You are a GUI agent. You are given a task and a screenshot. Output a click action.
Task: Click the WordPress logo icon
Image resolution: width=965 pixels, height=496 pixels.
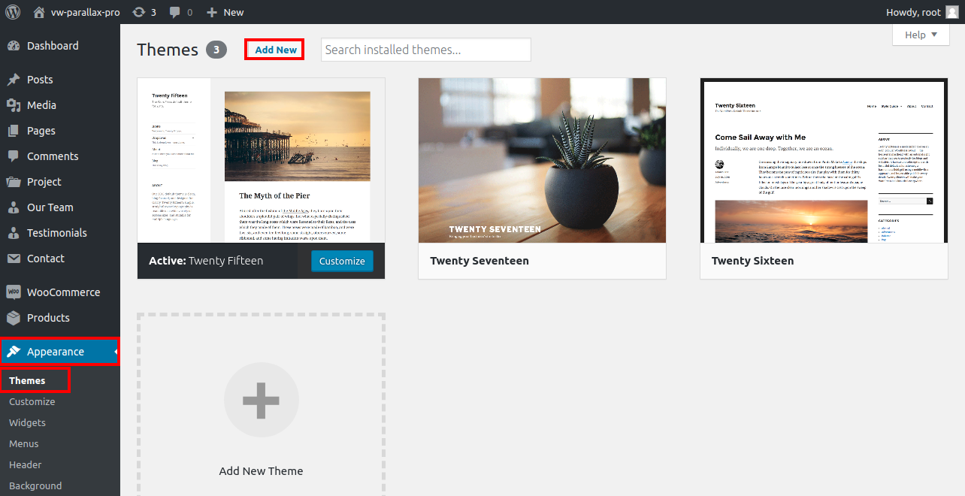click(x=13, y=12)
